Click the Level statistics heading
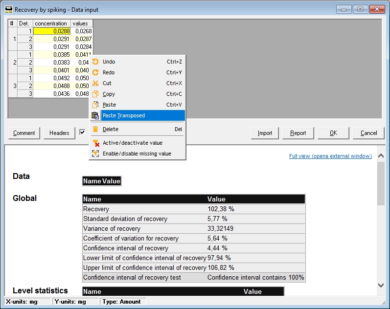 coord(40,290)
